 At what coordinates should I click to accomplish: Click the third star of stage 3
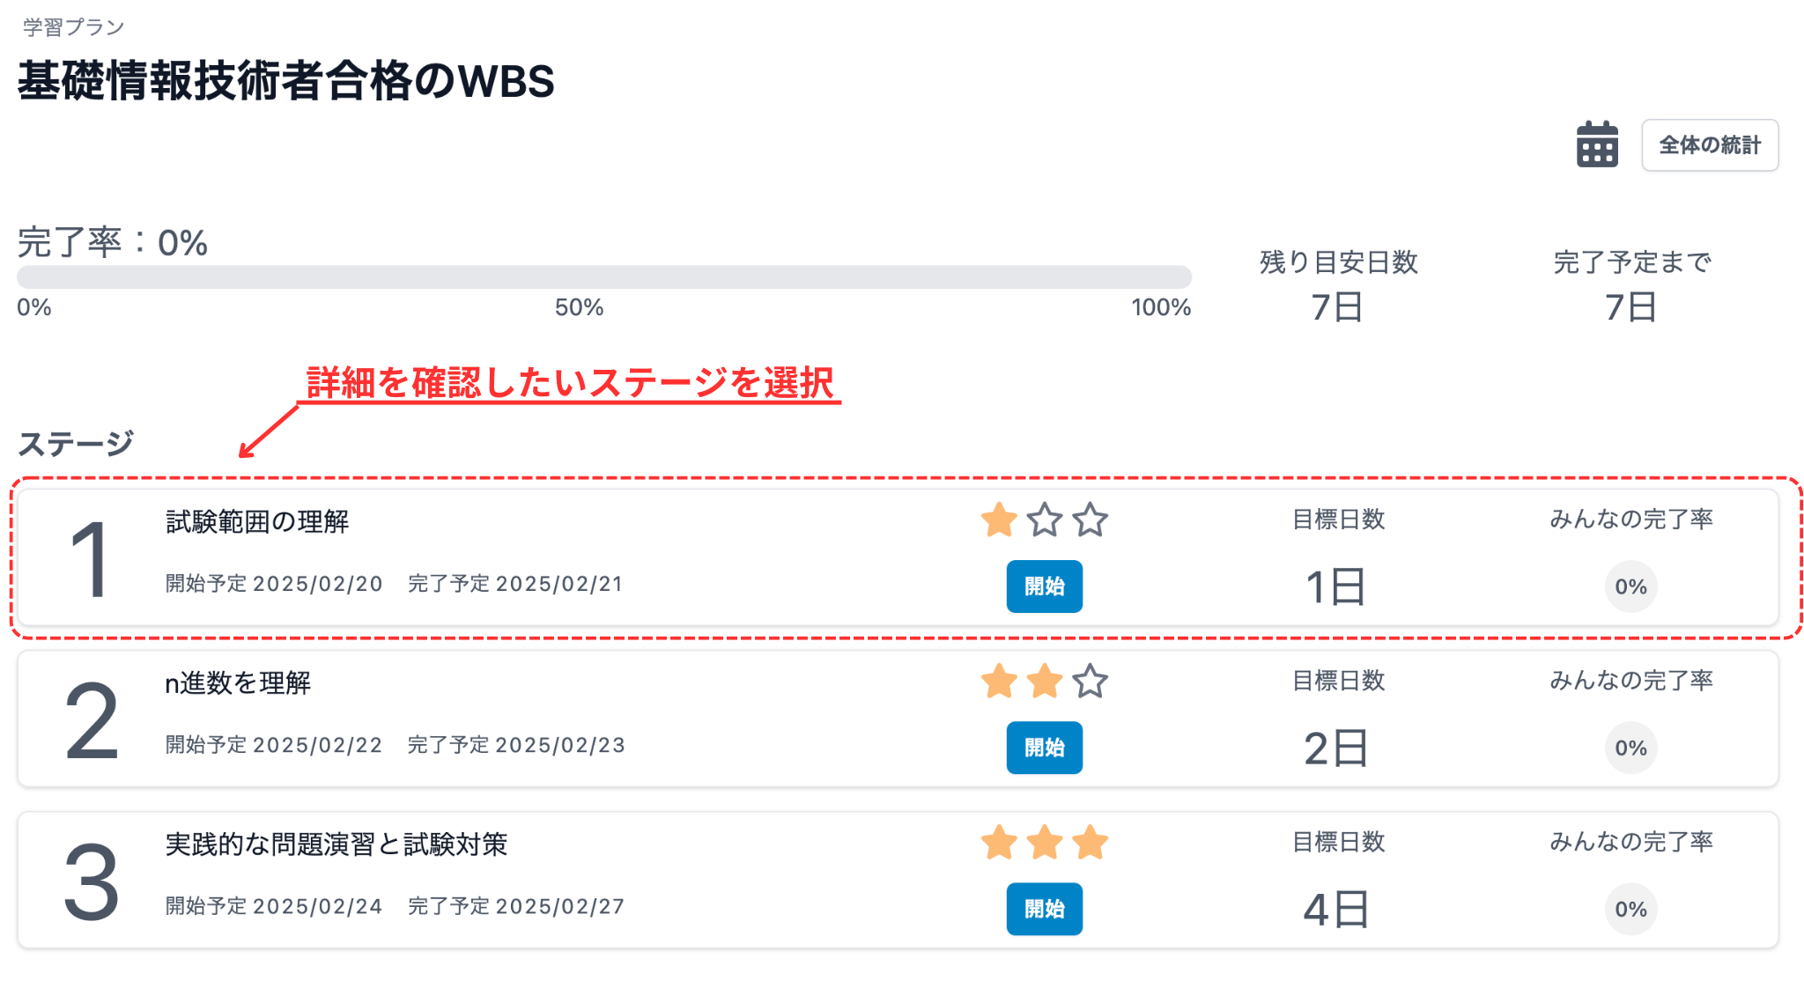coord(1091,842)
